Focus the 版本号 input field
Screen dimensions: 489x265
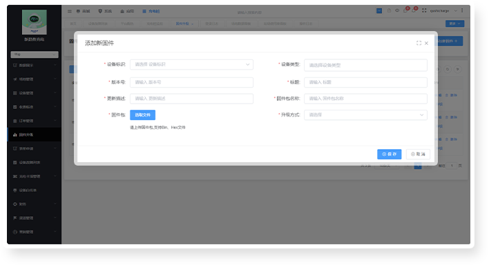click(x=191, y=82)
